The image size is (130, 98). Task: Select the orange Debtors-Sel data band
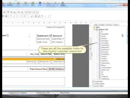click(34, 59)
